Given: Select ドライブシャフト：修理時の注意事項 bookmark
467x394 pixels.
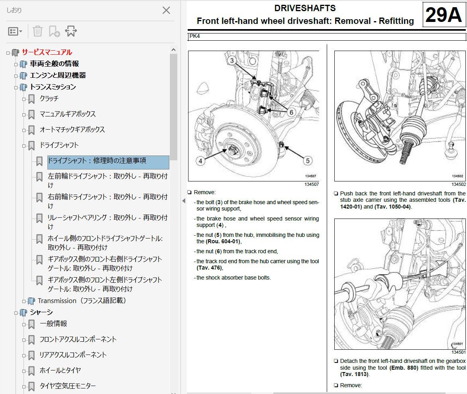Looking at the screenshot, I should click(97, 161).
